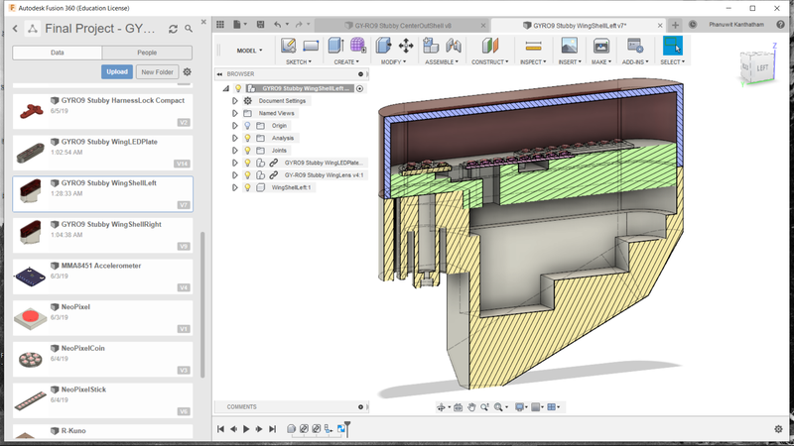This screenshot has height=446, width=794.
Task: Open the MODEL workspace dropdown
Action: tap(249, 50)
